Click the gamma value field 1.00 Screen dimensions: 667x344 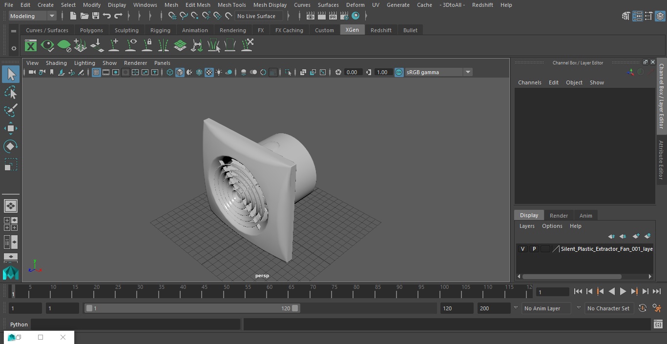click(383, 72)
